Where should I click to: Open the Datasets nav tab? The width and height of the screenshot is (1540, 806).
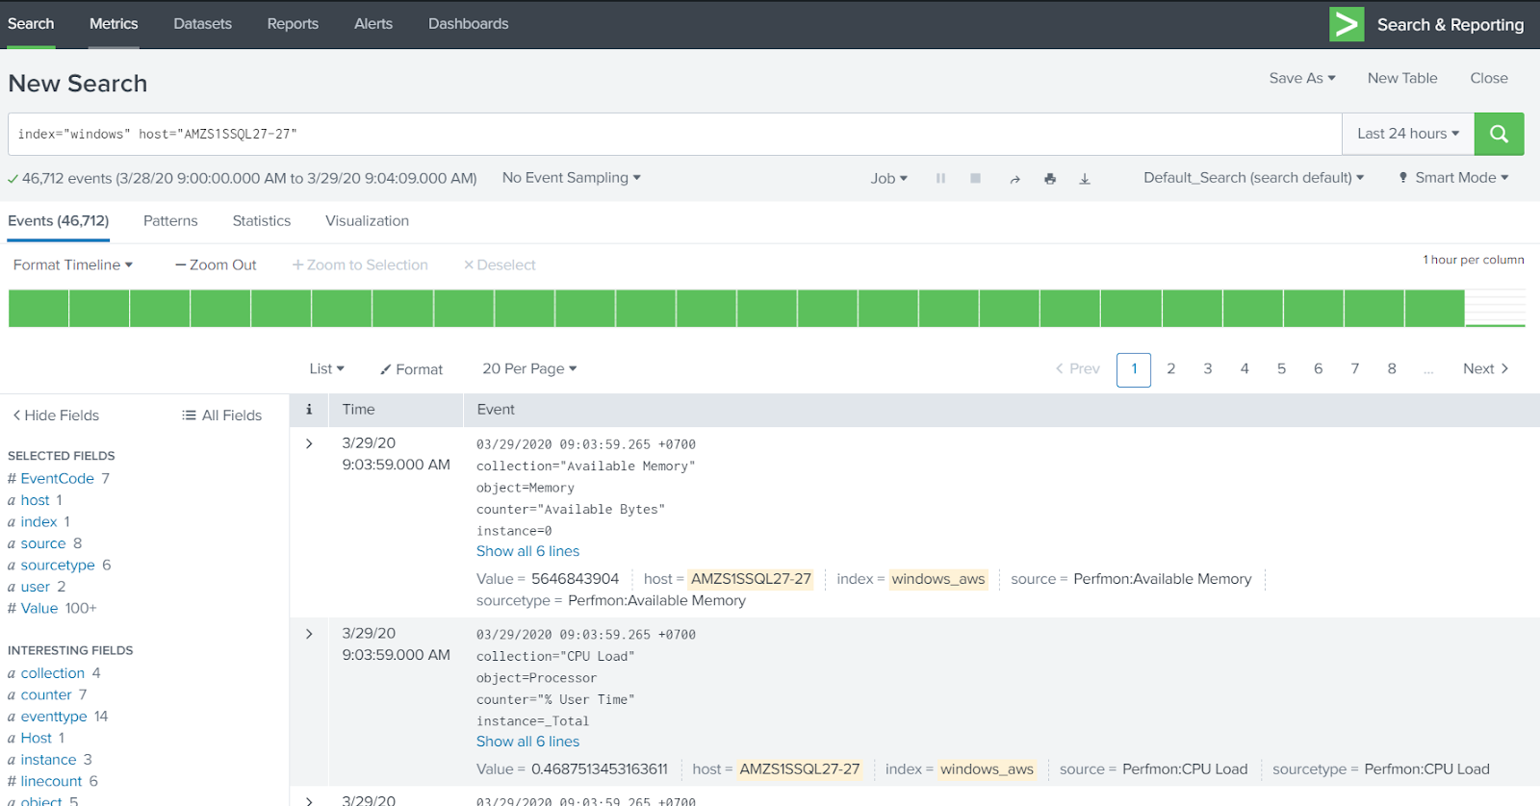(x=203, y=24)
